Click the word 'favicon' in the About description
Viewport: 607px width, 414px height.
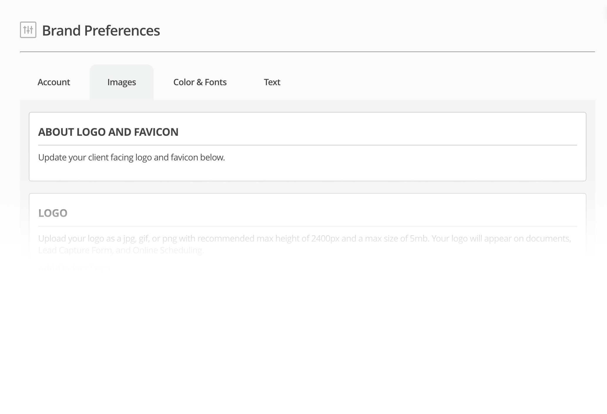pos(184,157)
